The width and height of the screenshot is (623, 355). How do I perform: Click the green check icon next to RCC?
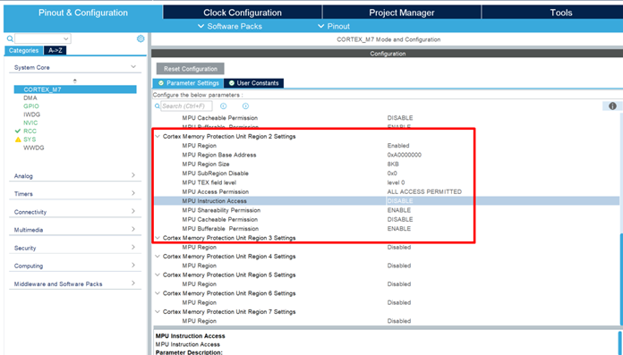coord(18,131)
